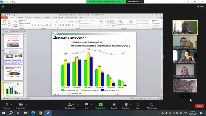Unmute the microphone in Zoom
The width and height of the screenshot is (206, 116).
[7, 106]
